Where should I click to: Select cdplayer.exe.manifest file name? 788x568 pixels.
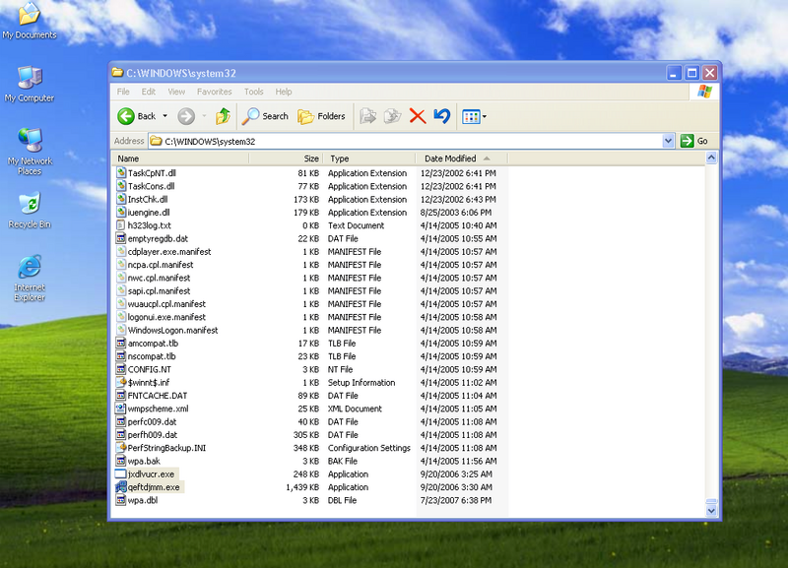[169, 252]
